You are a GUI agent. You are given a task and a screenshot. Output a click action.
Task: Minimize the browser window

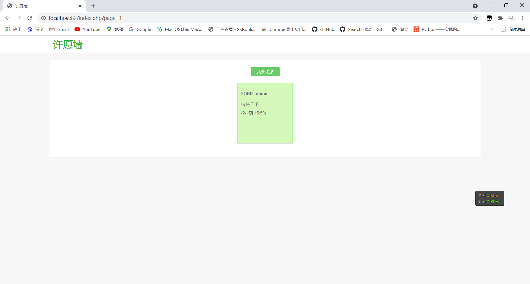(491, 6)
